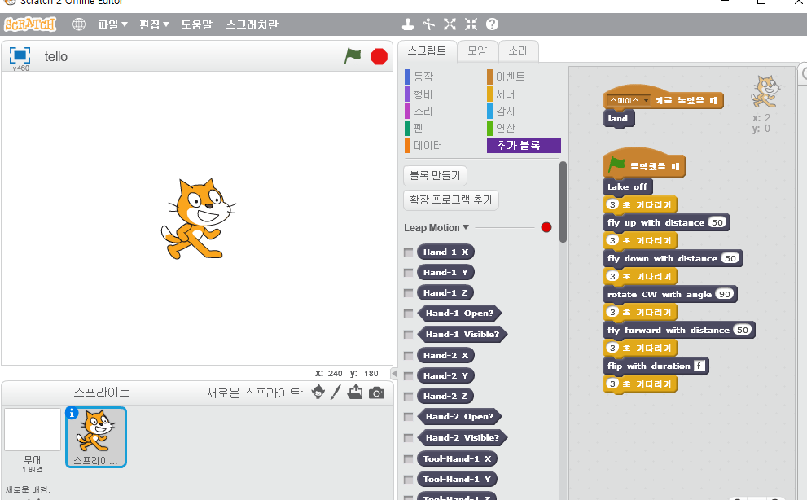Open the Leap Motion extension dropdown
This screenshot has height=500, width=807.
coord(460,227)
